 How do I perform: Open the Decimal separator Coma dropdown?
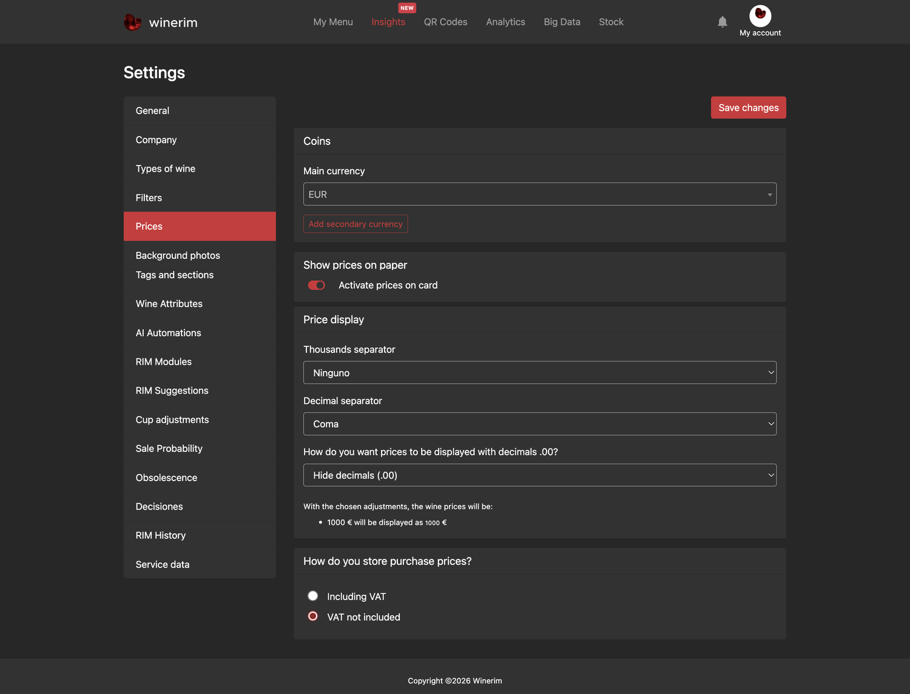point(540,424)
